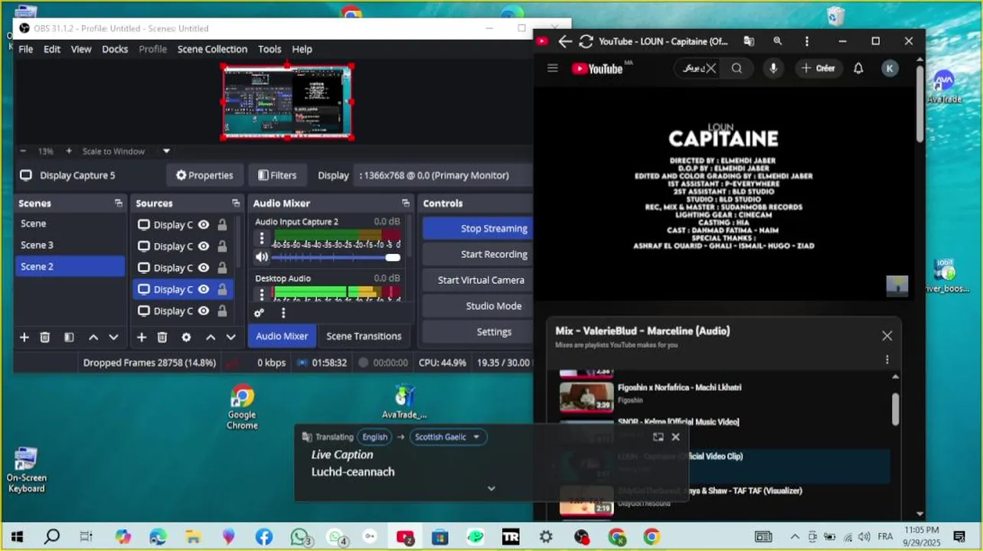The image size is (983, 551).
Task: Open Scale to Window dropdown arrow
Action: (166, 152)
